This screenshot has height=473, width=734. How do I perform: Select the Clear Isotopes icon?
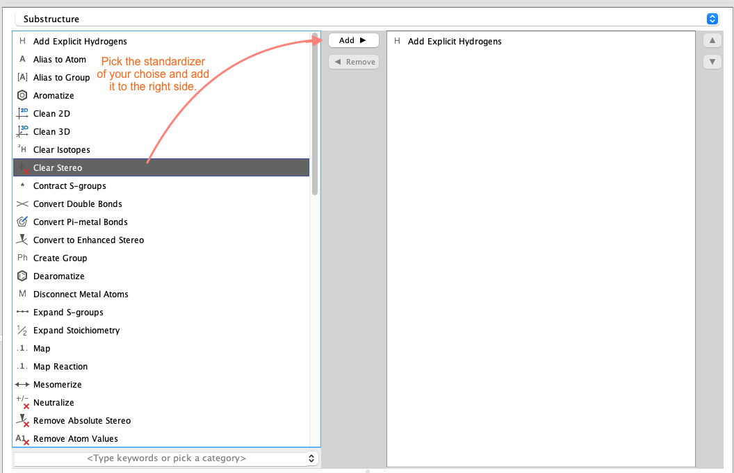[x=21, y=149]
